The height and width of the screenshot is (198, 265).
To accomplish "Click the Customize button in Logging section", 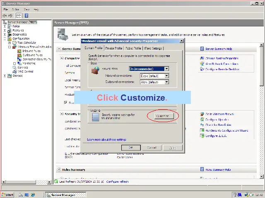I will (x=164, y=116).
